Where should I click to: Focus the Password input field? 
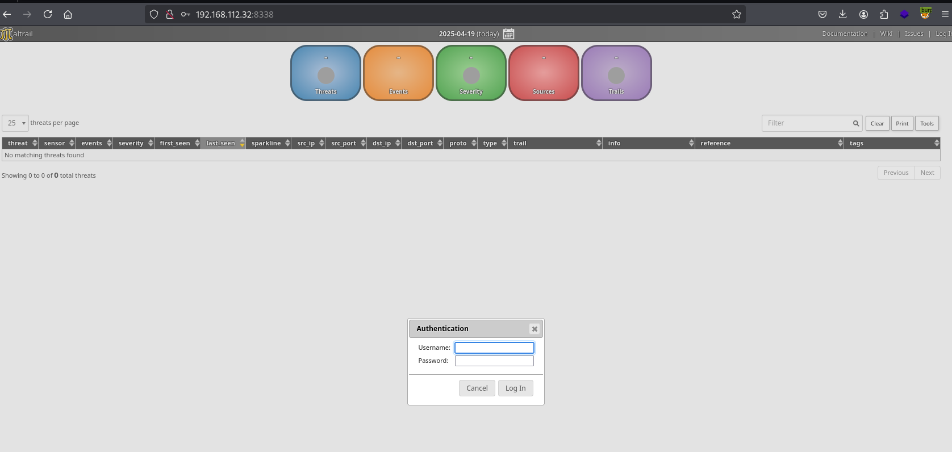pos(494,361)
